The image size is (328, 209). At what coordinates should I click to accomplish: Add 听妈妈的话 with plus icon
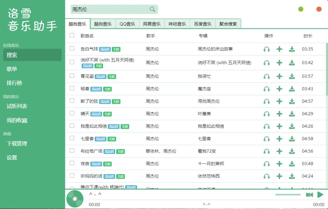(x=279, y=176)
